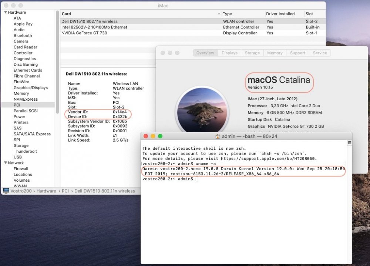Screen dimensions: 370x266
Task: Select Bluetooth in the Hardware list
Action: coord(23,36)
